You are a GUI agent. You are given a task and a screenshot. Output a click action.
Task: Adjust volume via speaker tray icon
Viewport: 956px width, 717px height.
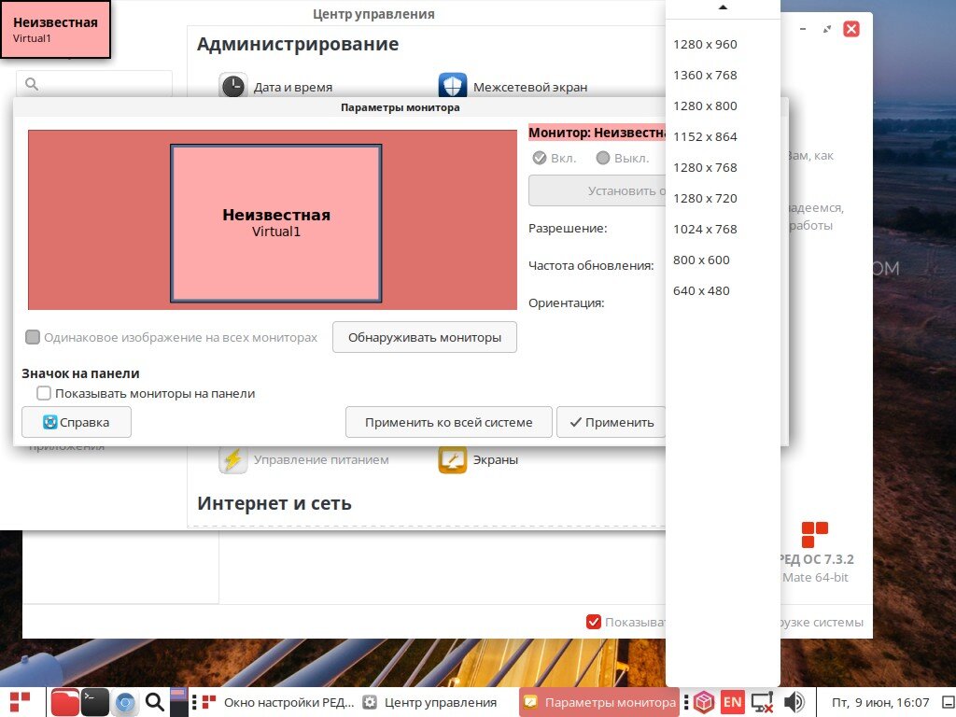(x=794, y=700)
